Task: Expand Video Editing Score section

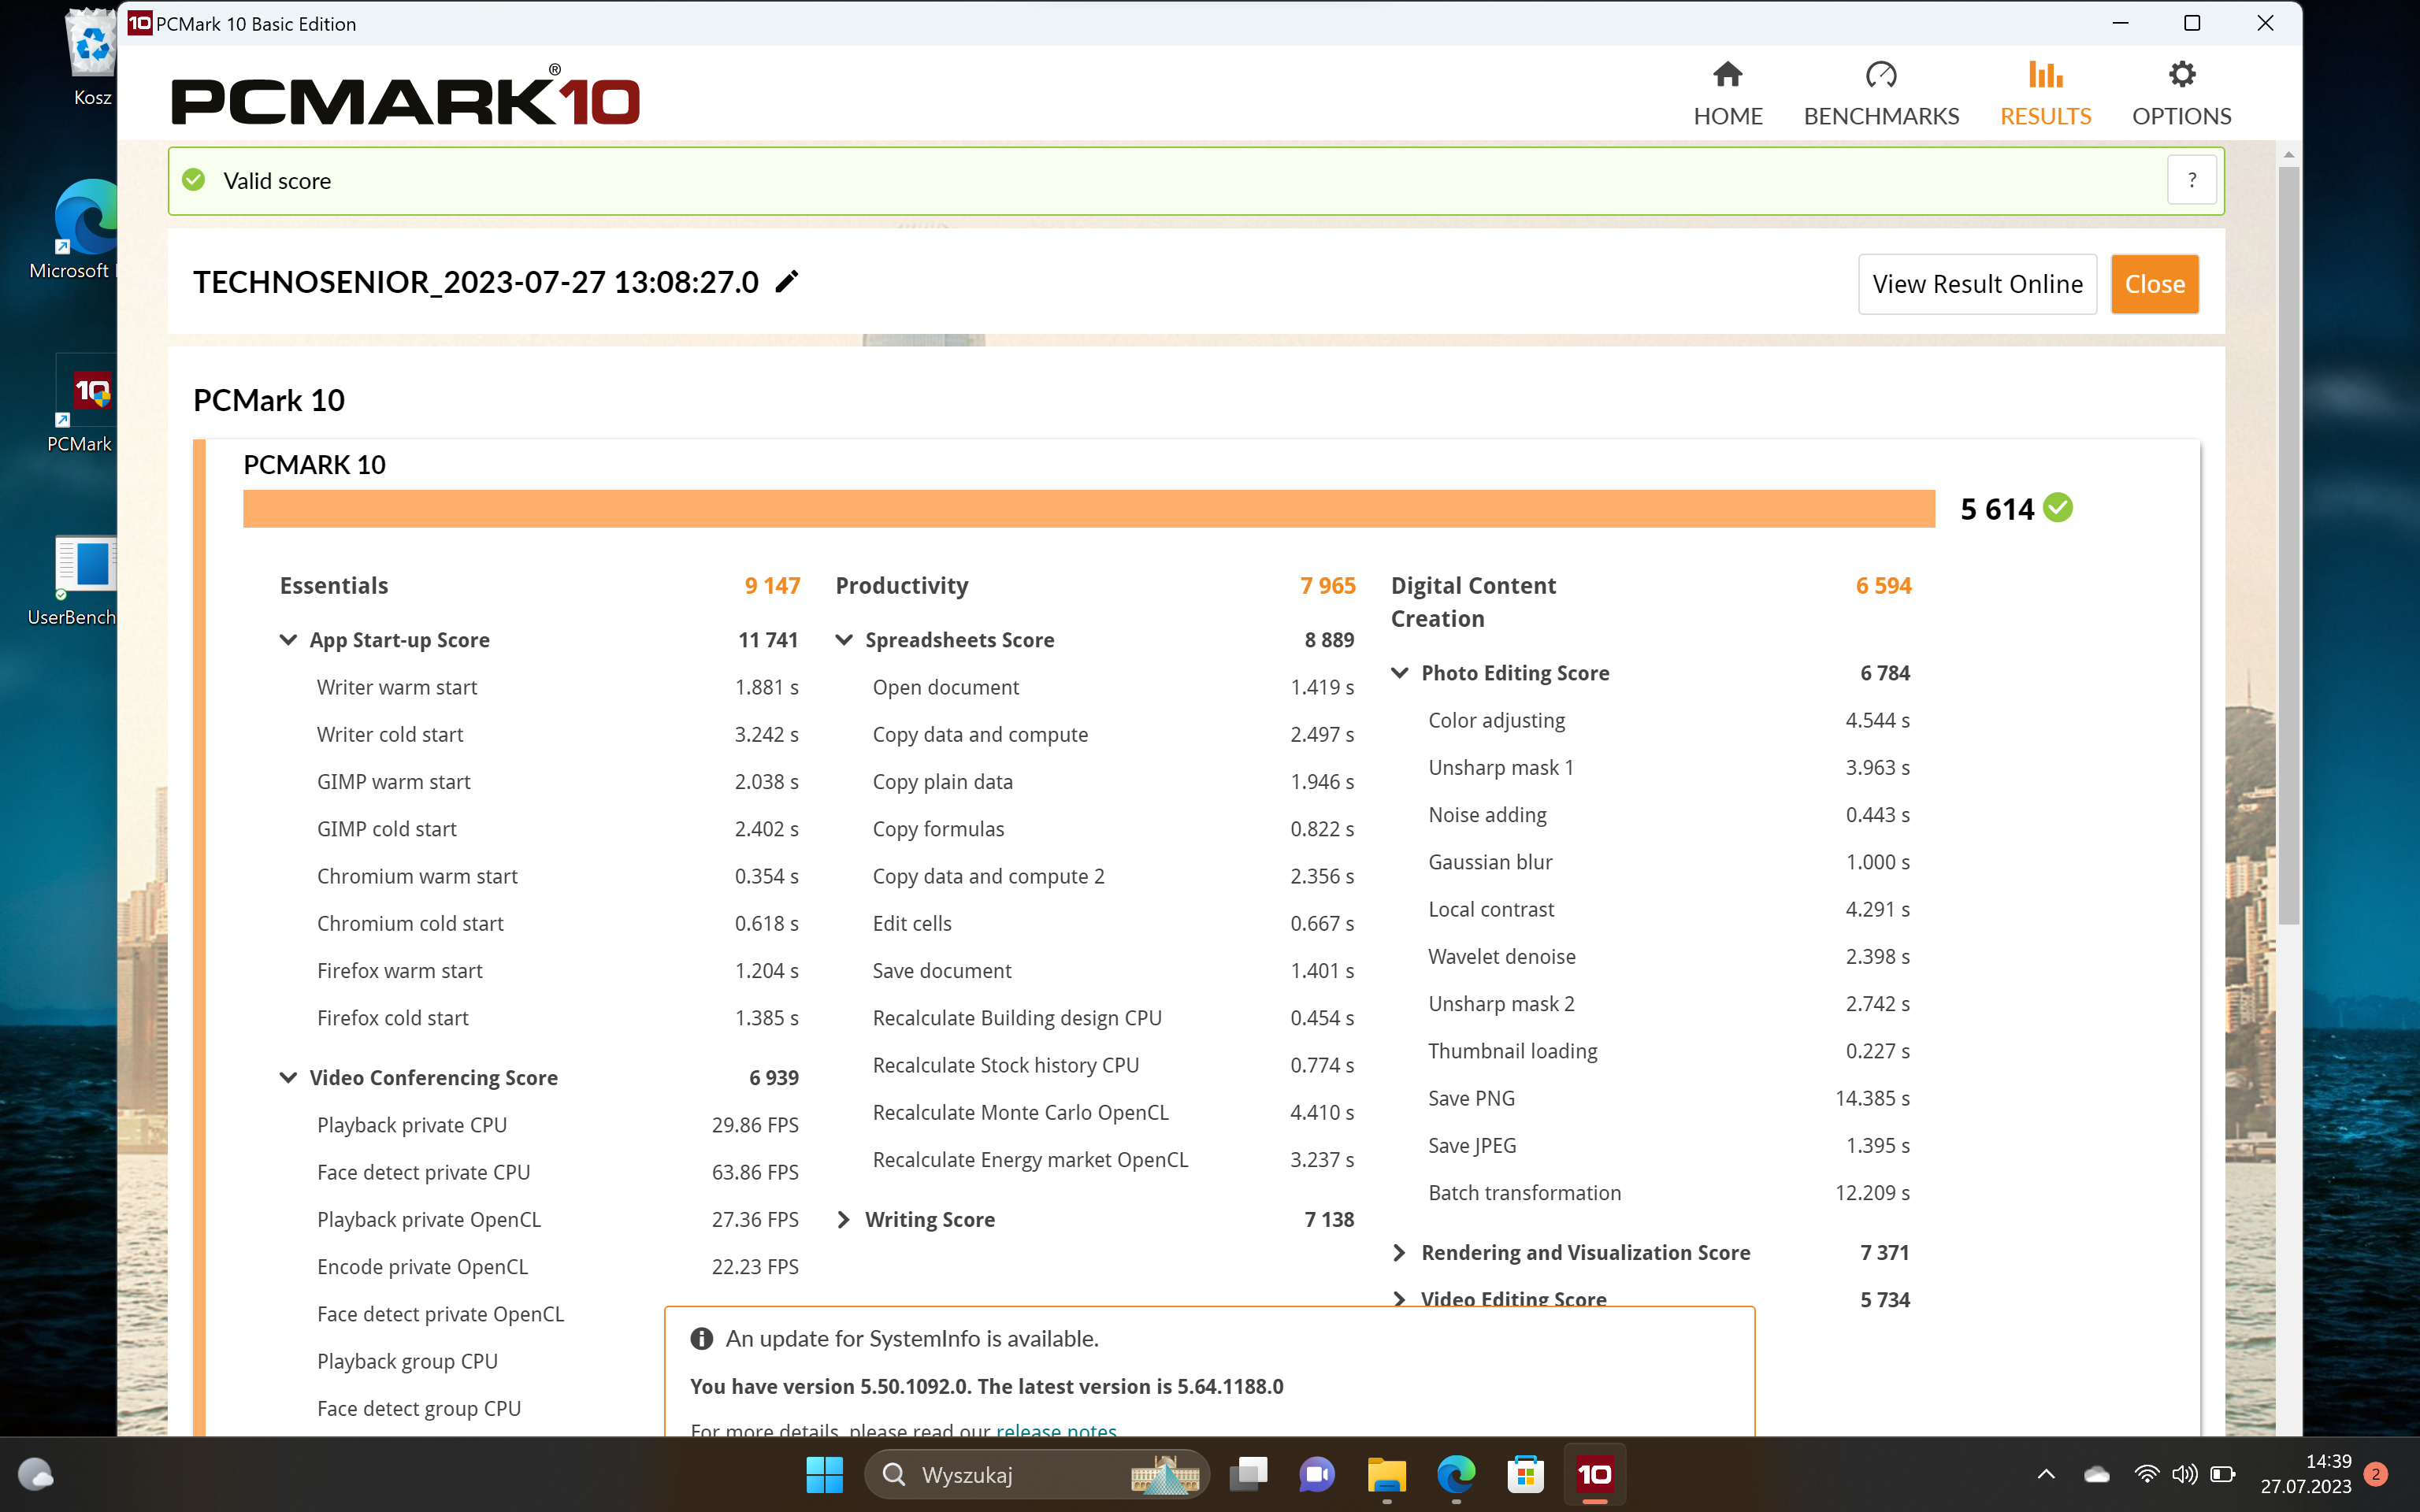Action: click(x=1400, y=1299)
